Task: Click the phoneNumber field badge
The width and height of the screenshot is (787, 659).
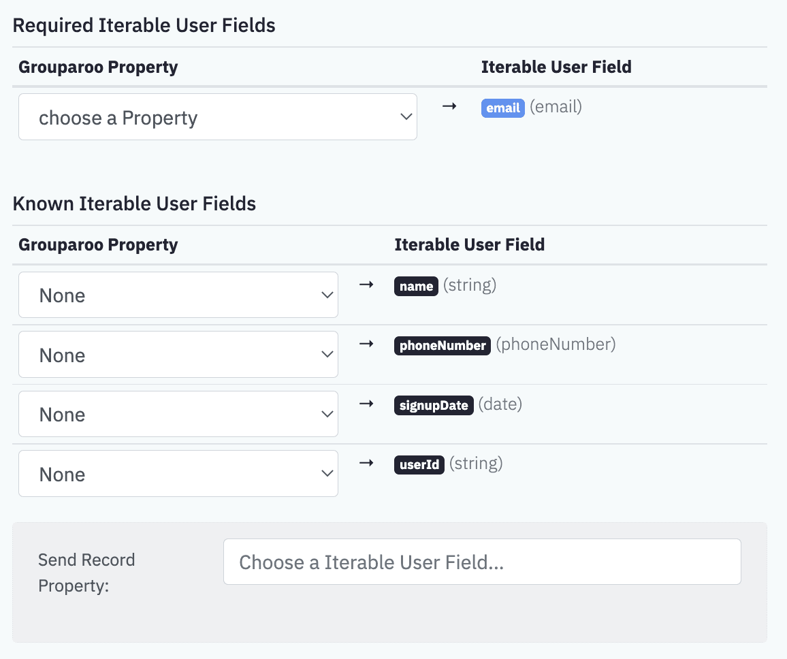Action: (x=443, y=345)
